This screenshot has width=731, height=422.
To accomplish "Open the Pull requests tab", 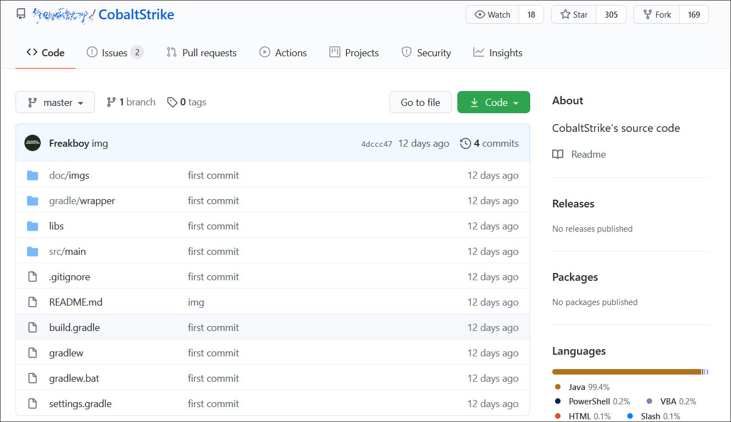I will 201,53.
